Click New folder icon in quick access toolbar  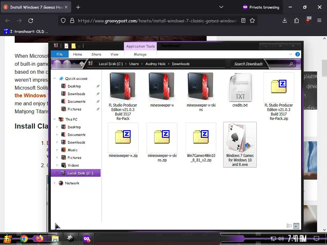(73, 46)
